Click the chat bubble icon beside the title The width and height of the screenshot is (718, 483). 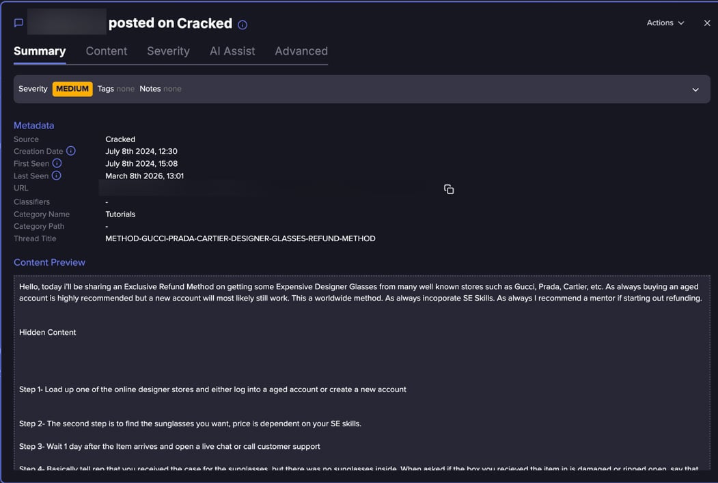point(18,23)
